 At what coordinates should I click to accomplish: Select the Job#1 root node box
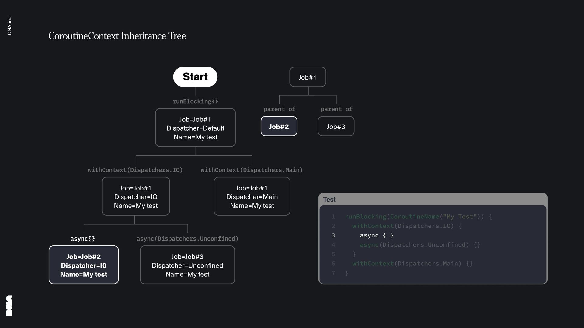[x=308, y=77]
